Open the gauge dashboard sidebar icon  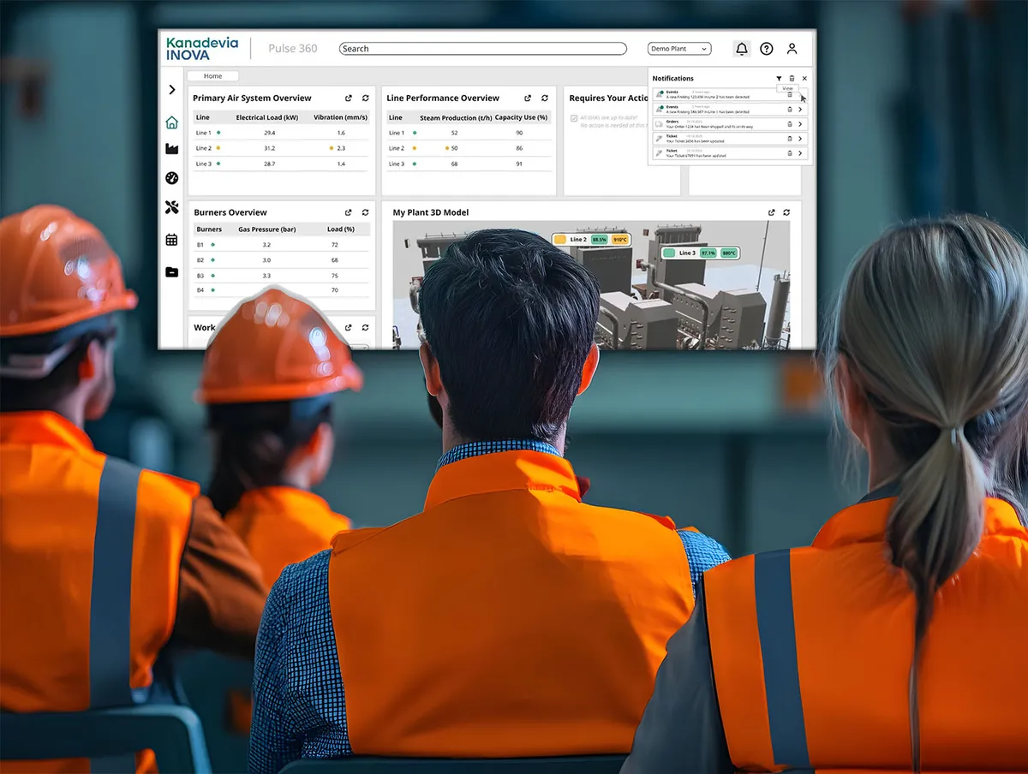tap(171, 178)
